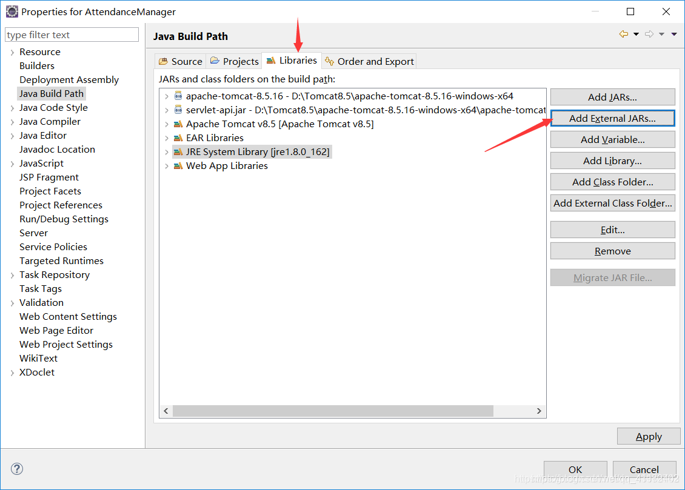685x490 pixels.
Task: Expand the EAR Libraries entry
Action: click(167, 138)
